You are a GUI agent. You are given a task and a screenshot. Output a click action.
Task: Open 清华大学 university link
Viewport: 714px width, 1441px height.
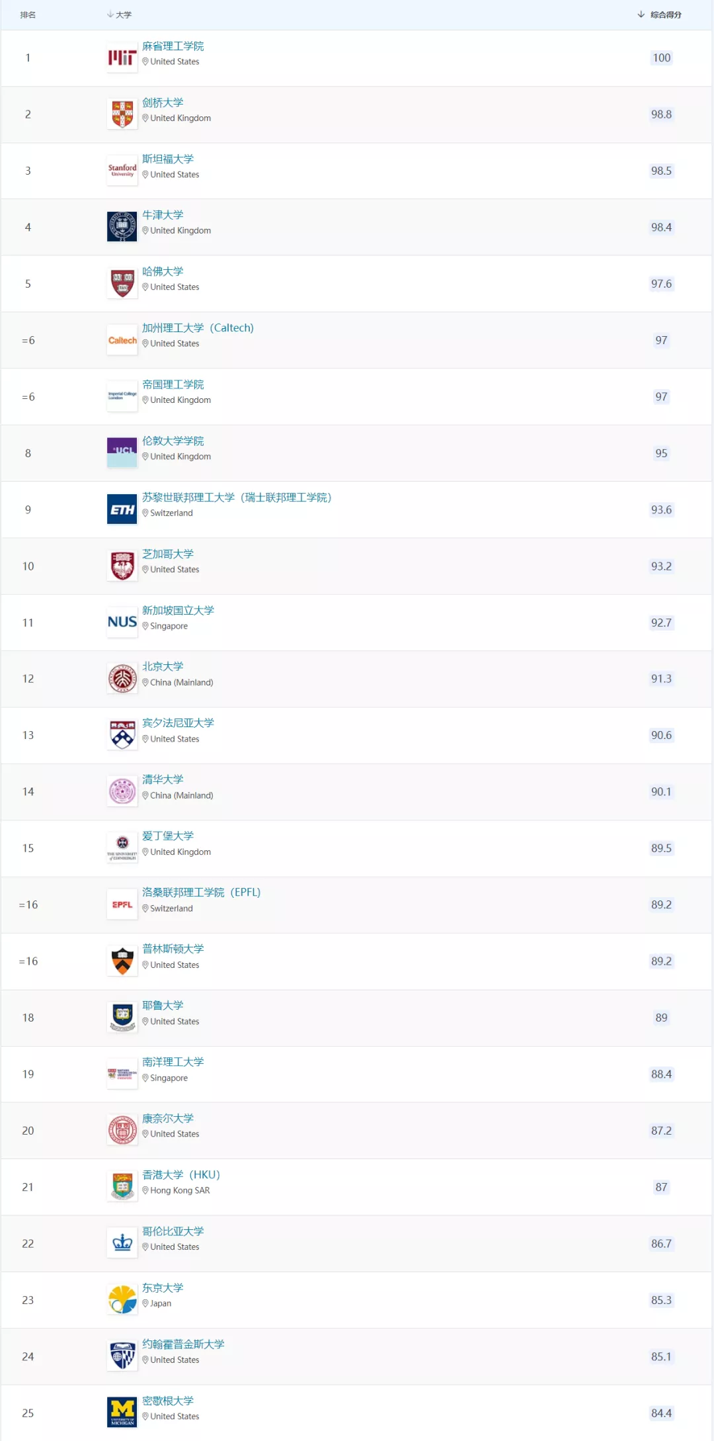pyautogui.click(x=163, y=779)
